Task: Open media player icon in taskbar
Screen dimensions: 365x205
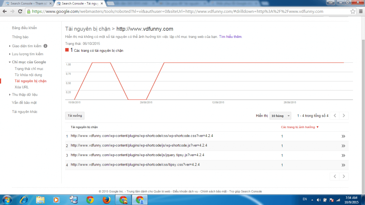Action: [56, 200]
